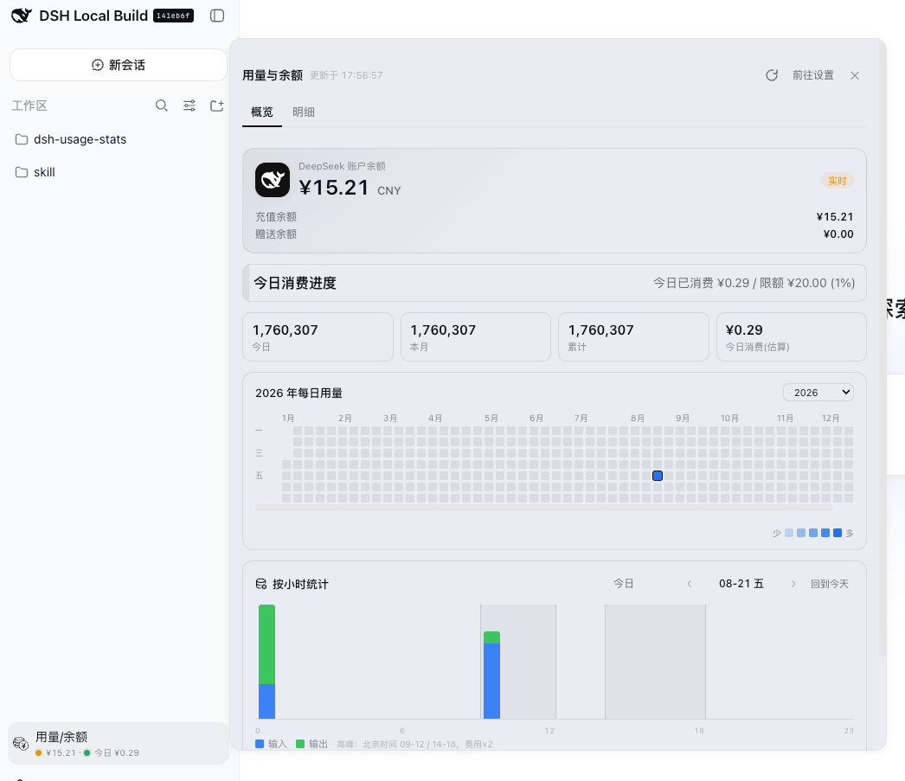Screen dimensions: 905x781
Task: Toggle the sidebar collapse icon
Action: click(217, 16)
